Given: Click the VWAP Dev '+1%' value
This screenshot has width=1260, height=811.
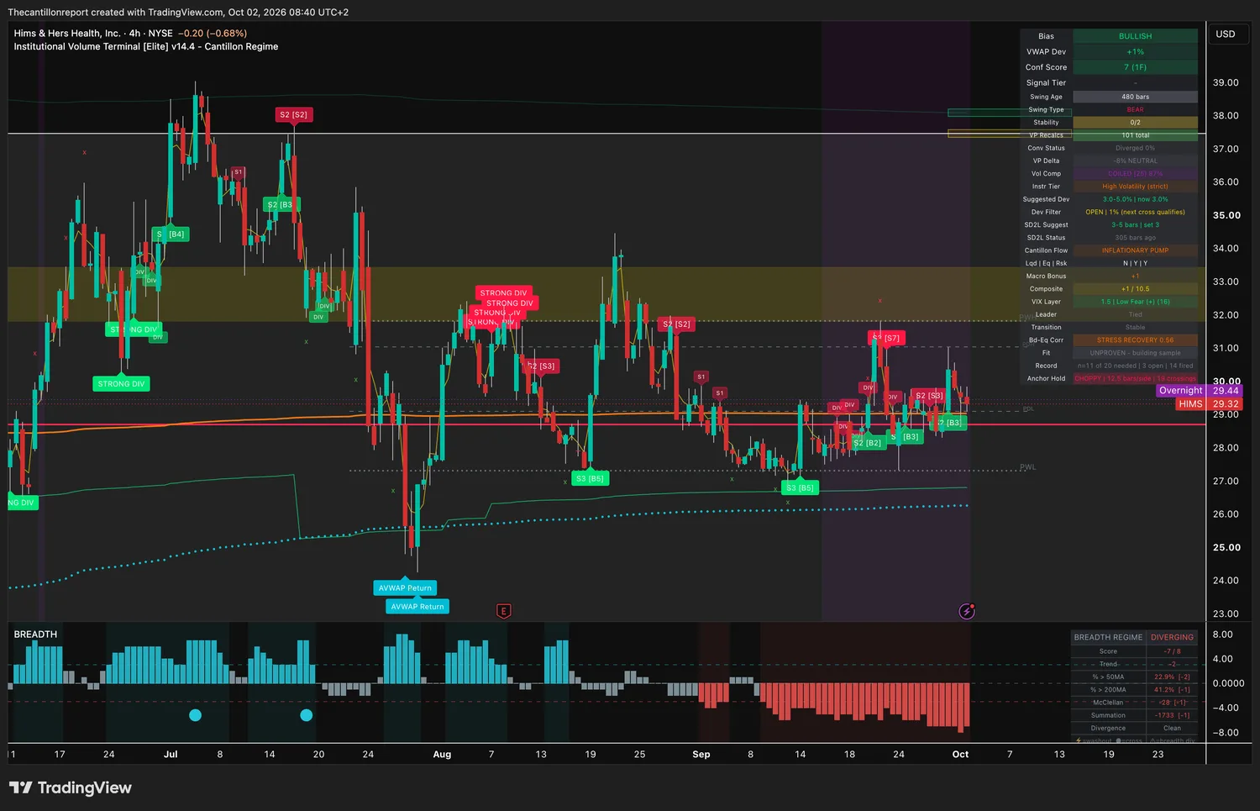Looking at the screenshot, I should click(x=1135, y=52).
